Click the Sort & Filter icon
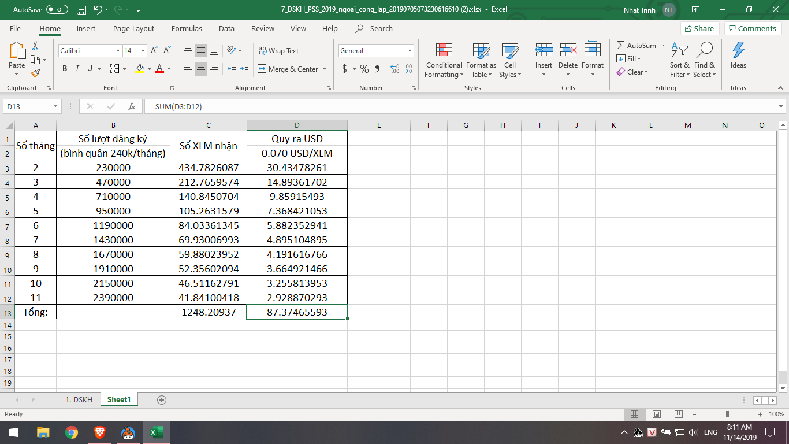 click(x=679, y=60)
